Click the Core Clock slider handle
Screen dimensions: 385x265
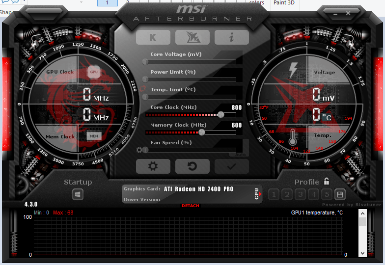[x=221, y=115]
